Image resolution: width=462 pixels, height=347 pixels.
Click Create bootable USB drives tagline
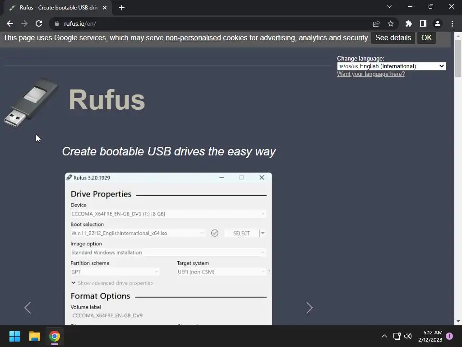169,151
